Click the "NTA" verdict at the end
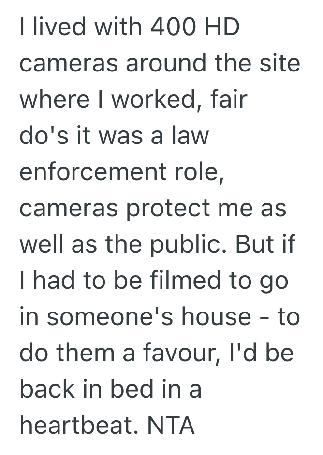The image size is (323, 455). [x=171, y=426]
